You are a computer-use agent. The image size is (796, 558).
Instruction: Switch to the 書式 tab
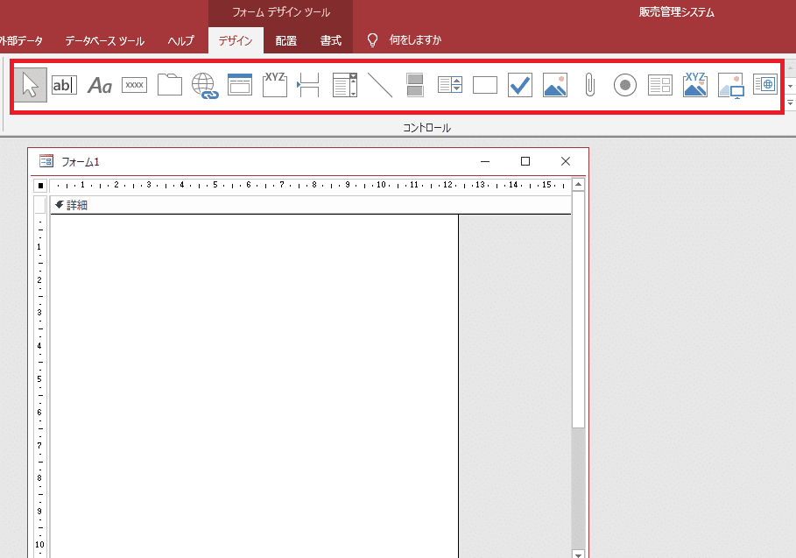tap(330, 40)
